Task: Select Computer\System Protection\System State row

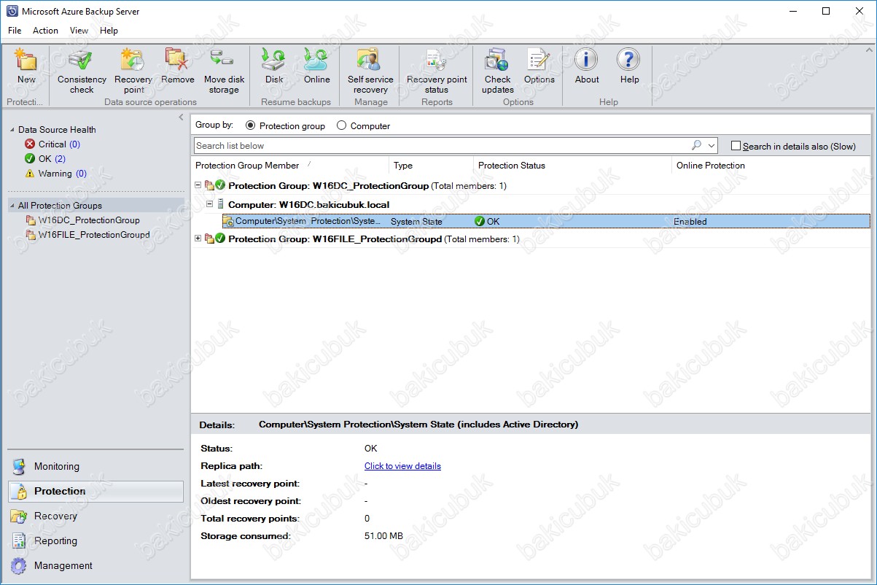Action: pyautogui.click(x=545, y=221)
